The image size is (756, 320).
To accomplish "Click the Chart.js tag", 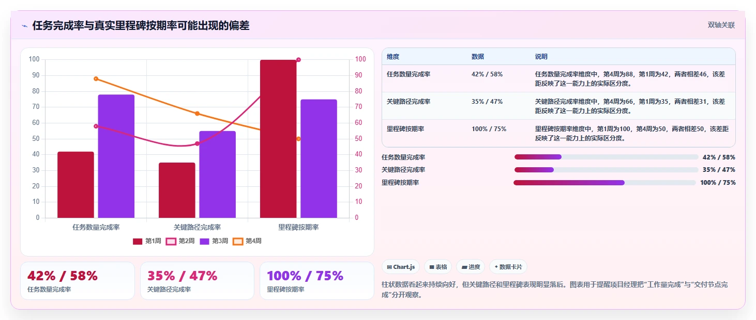I will tap(401, 267).
